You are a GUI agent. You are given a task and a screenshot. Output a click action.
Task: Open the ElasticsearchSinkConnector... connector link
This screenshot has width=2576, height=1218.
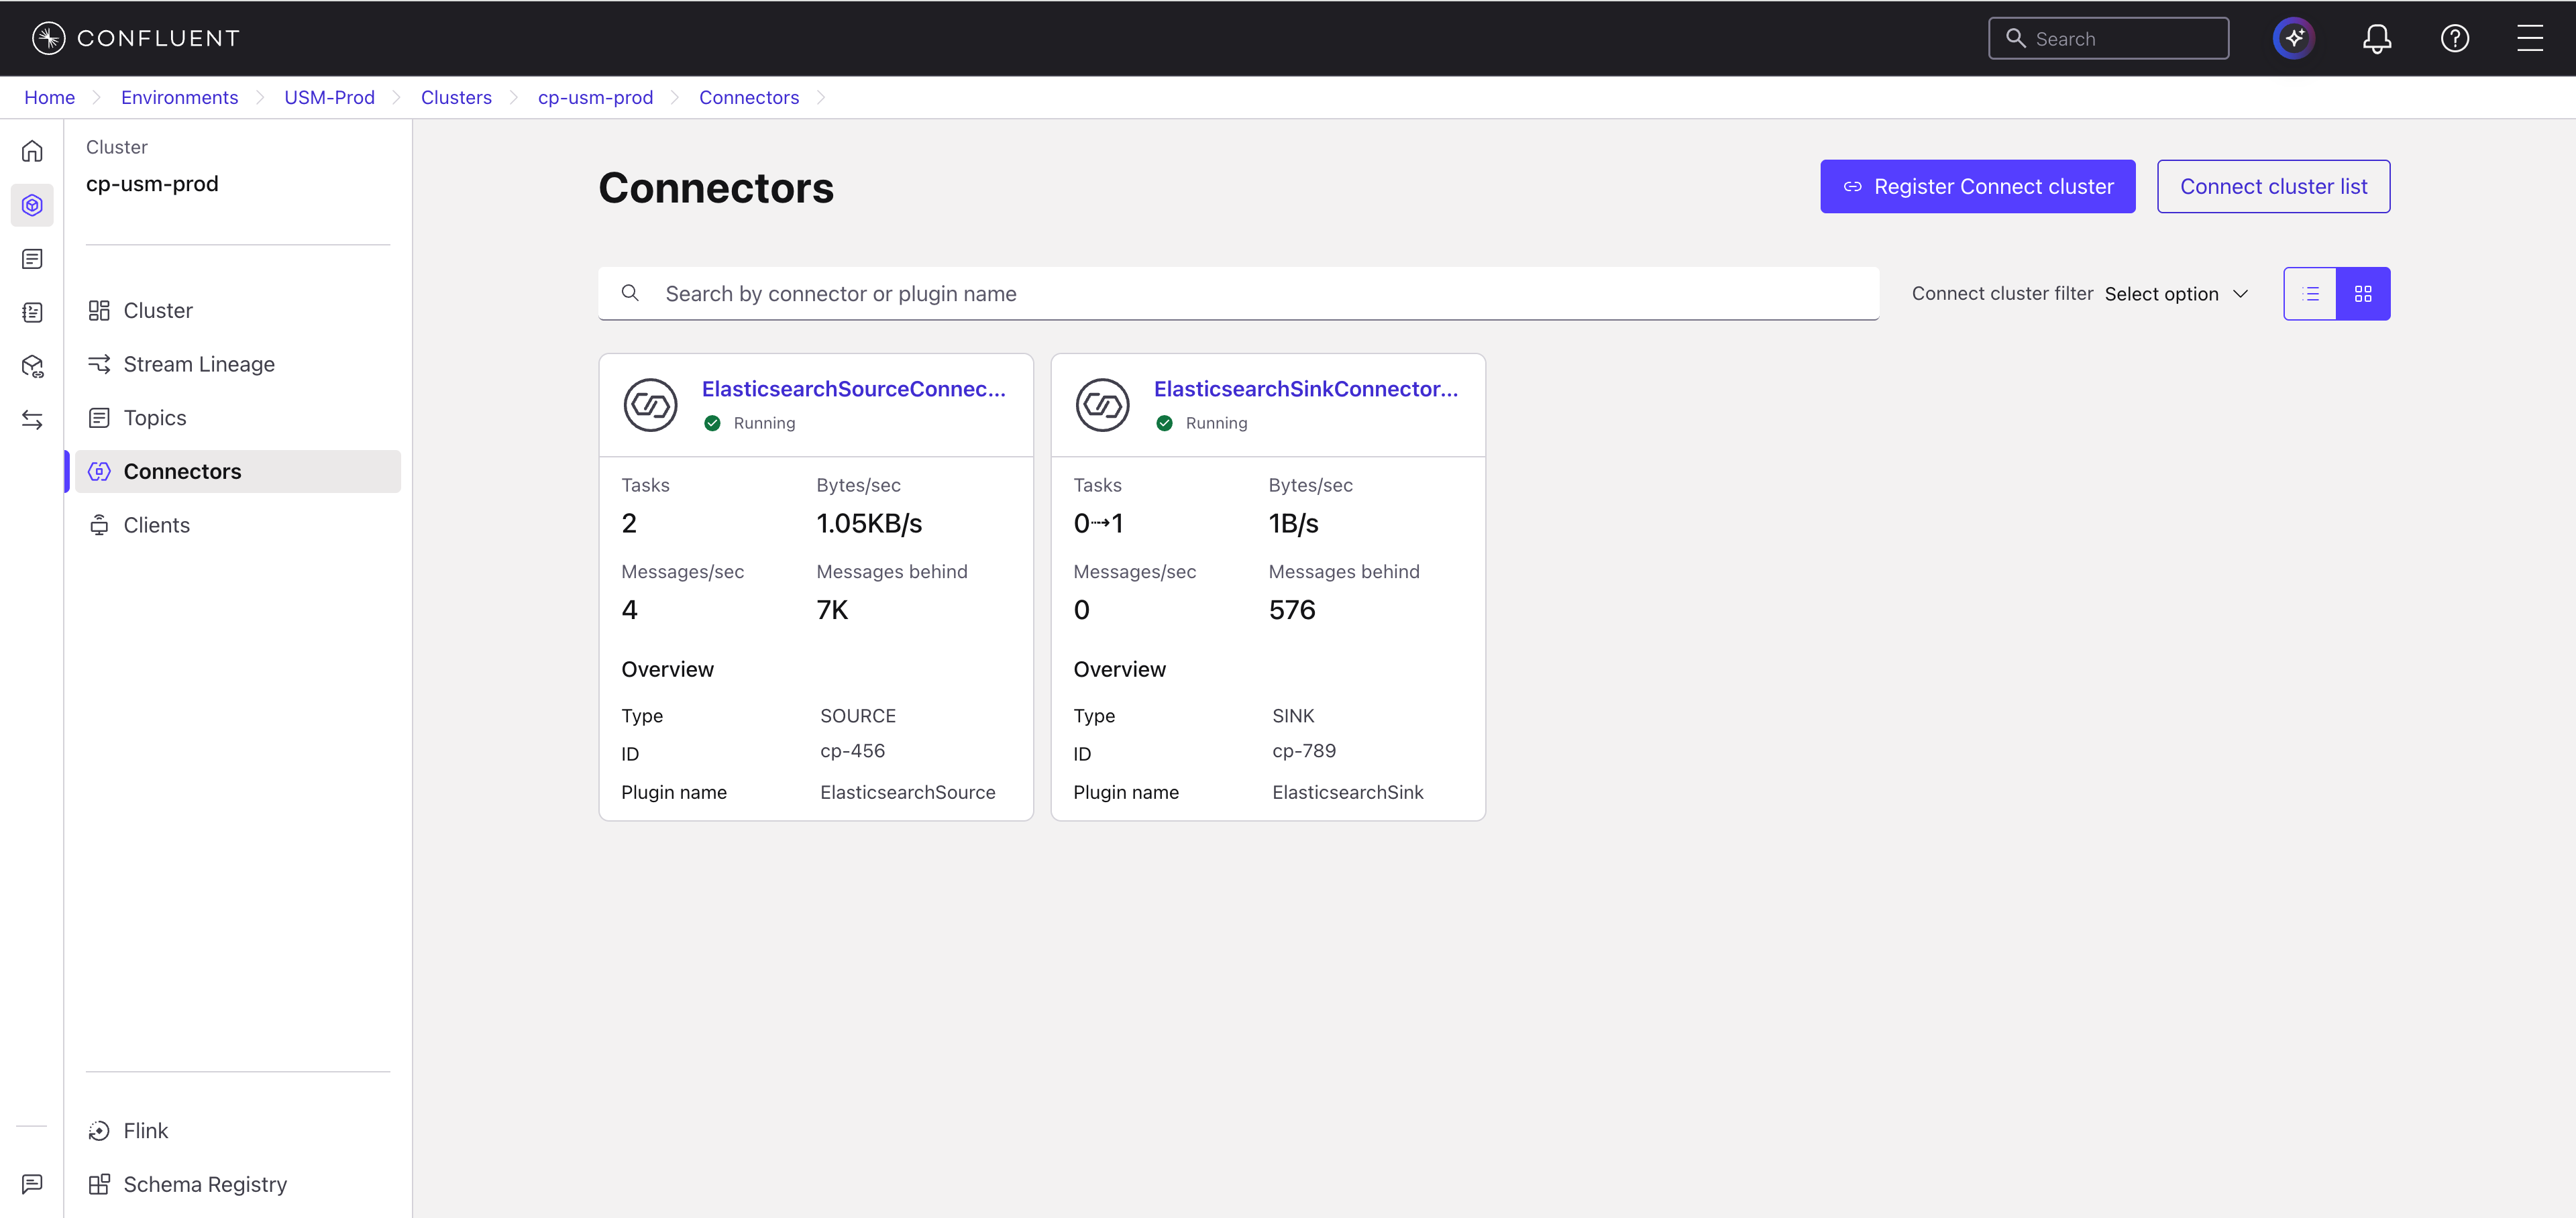click(1305, 389)
